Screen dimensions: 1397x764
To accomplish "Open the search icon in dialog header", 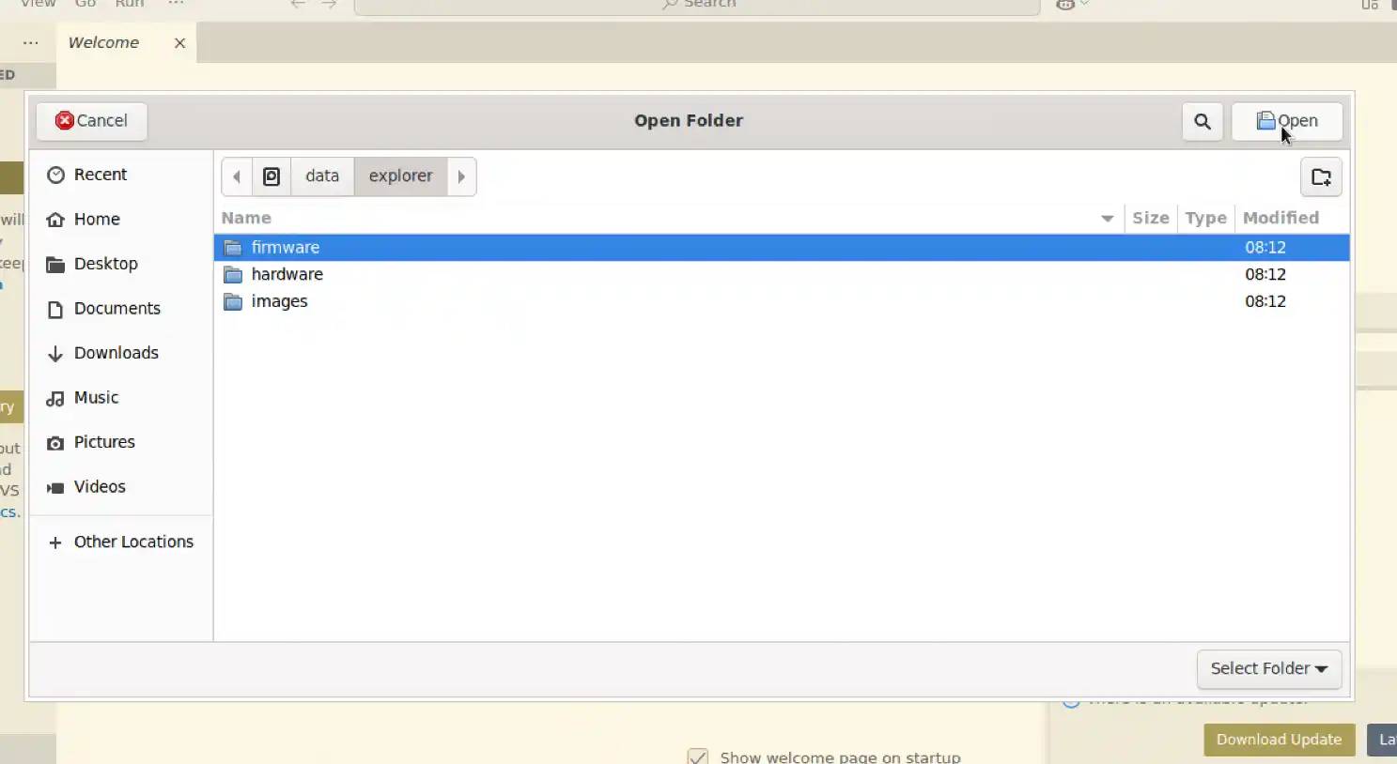I will click(1203, 121).
